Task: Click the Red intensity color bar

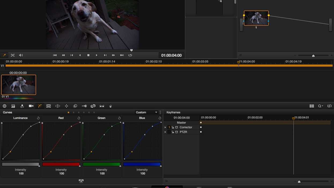Action: coord(61,164)
